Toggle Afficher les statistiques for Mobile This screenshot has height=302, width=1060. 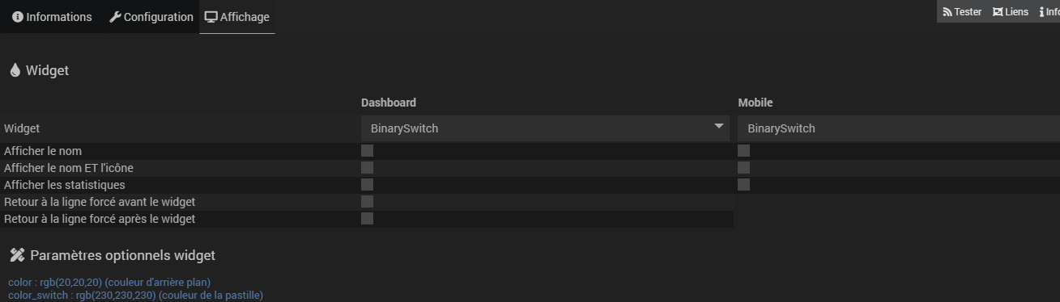[743, 184]
